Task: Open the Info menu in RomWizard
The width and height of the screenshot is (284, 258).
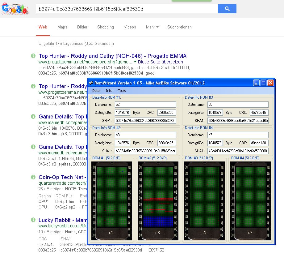Action: click(109, 91)
